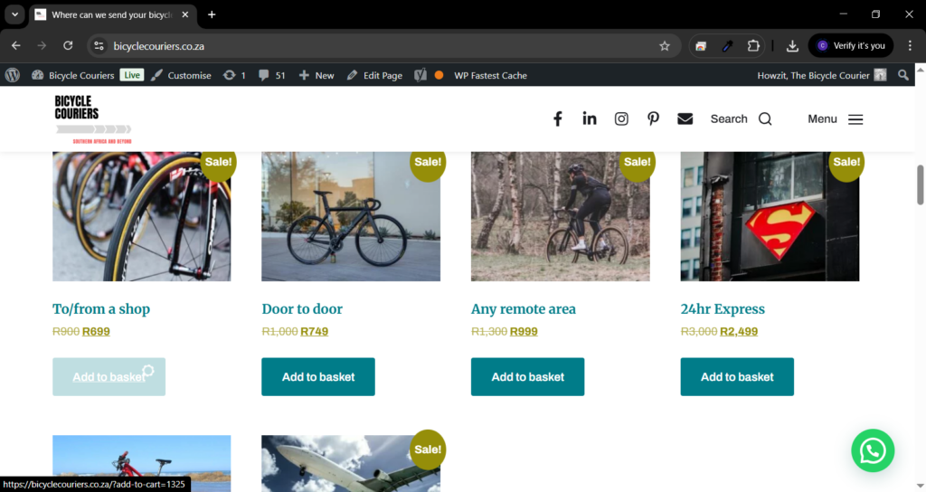The height and width of the screenshot is (492, 926).
Task: Close the current browser tab
Action: coord(185,14)
